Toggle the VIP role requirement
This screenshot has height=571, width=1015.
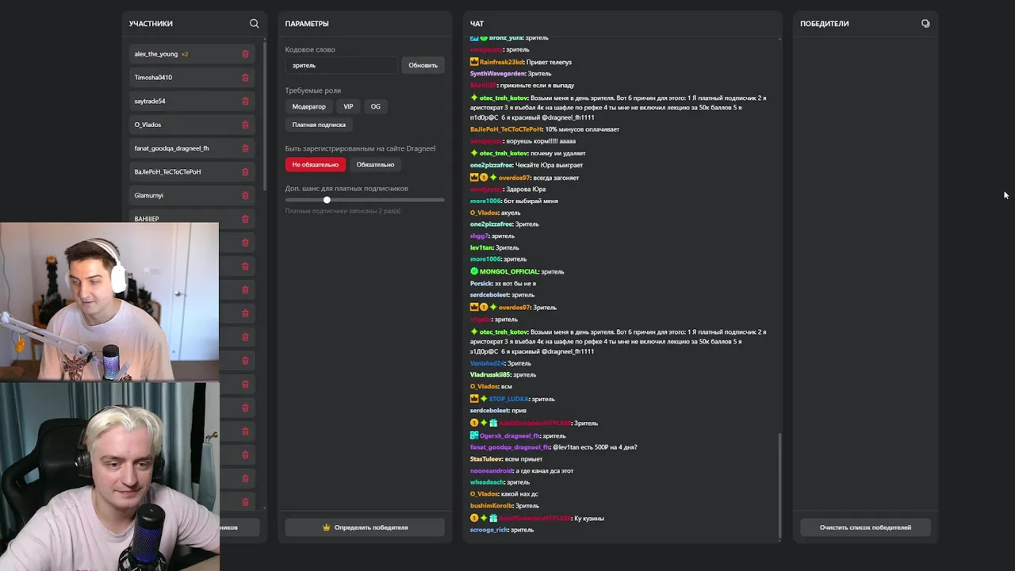click(x=348, y=106)
